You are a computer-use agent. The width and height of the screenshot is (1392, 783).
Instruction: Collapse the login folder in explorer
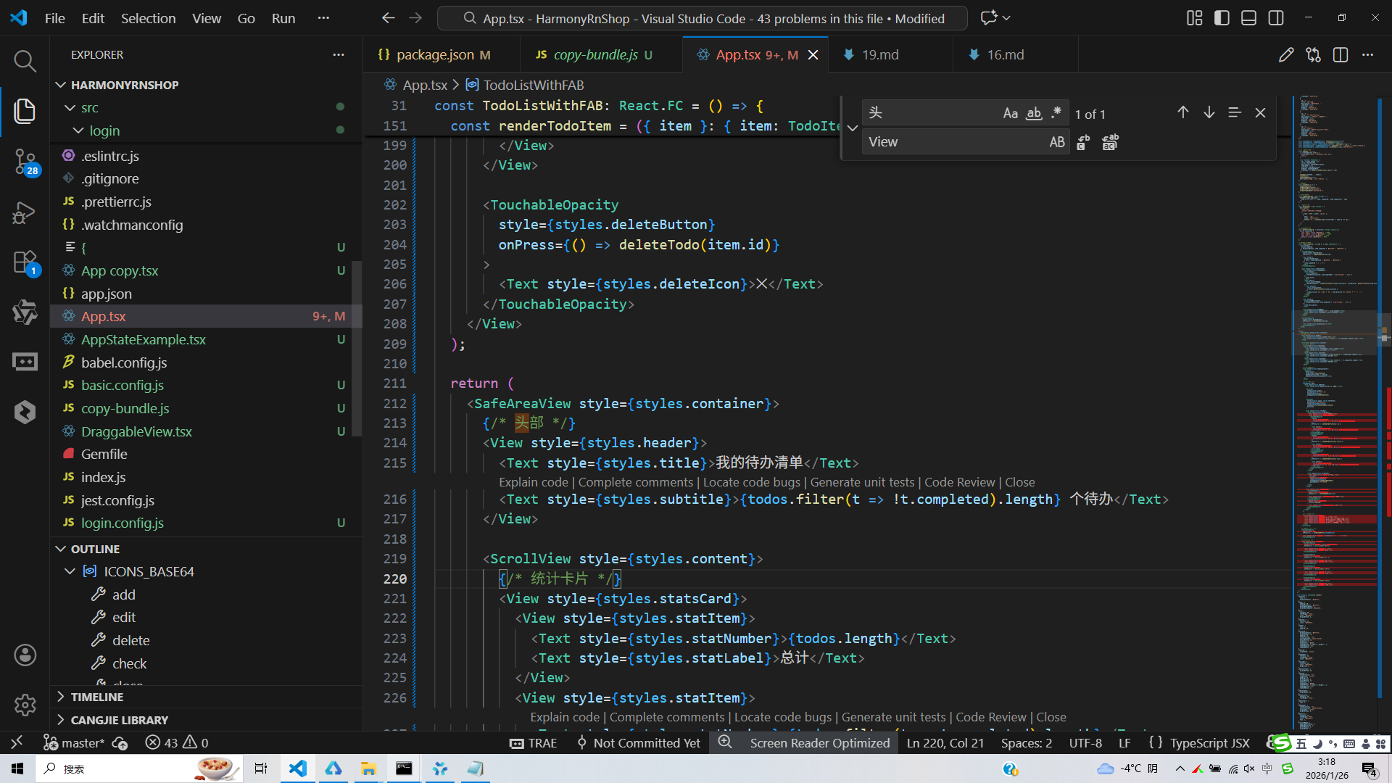pyautogui.click(x=78, y=130)
